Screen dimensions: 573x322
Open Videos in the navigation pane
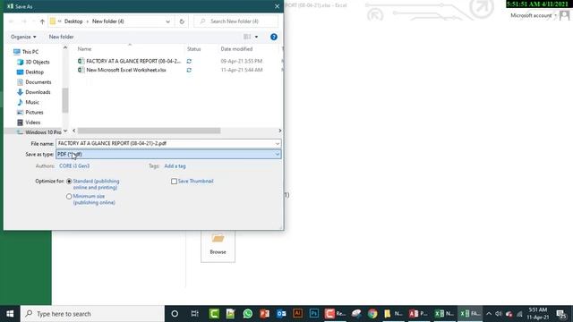click(32, 123)
